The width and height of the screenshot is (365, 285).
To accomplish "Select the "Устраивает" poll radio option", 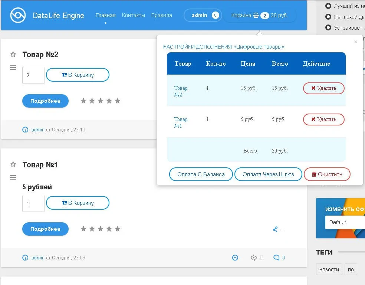I will [x=328, y=28].
